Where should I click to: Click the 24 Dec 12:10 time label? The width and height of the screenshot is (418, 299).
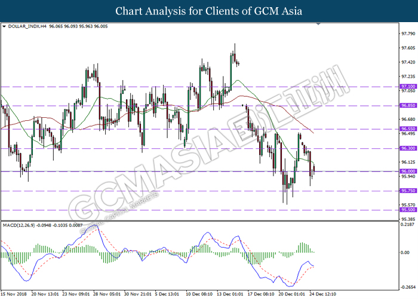point(323,294)
